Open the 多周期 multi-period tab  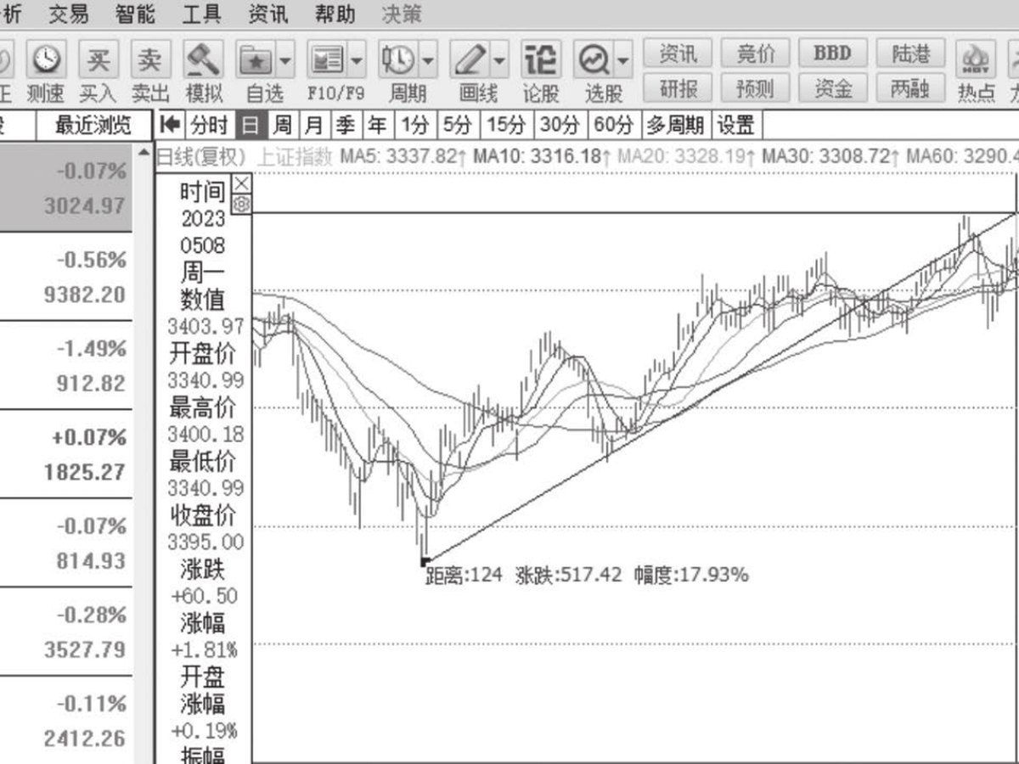676,126
